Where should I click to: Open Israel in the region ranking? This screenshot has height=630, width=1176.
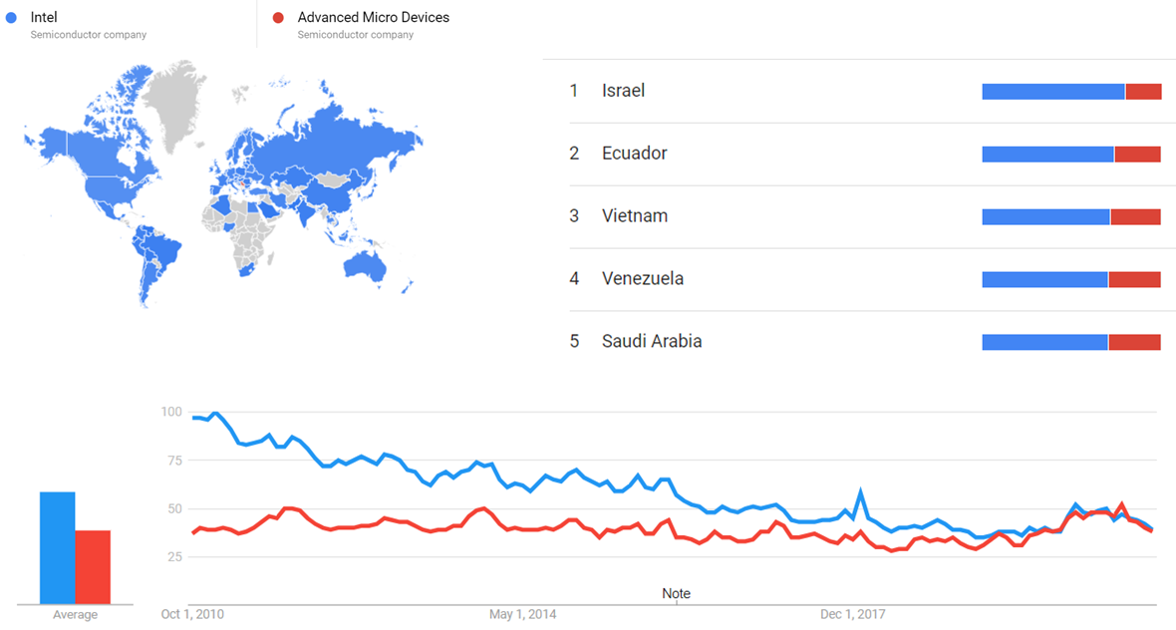(623, 91)
